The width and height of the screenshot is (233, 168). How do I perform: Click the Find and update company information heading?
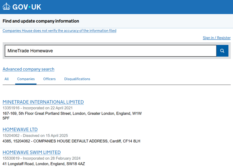41,21
